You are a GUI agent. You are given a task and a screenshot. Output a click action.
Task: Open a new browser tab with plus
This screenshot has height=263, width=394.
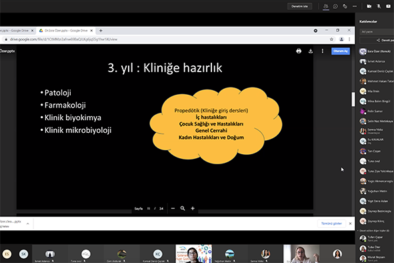[101, 31]
